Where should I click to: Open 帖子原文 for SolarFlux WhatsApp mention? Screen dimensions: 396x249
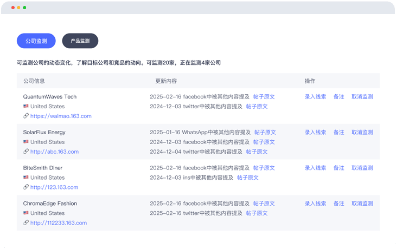265,133
